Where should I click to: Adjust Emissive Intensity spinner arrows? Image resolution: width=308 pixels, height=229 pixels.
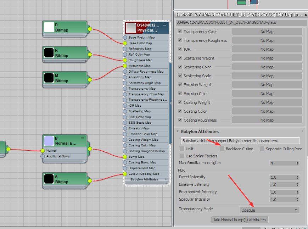(297, 185)
